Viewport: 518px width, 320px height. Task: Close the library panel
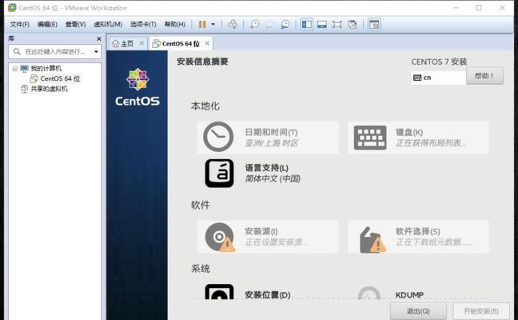[99, 38]
